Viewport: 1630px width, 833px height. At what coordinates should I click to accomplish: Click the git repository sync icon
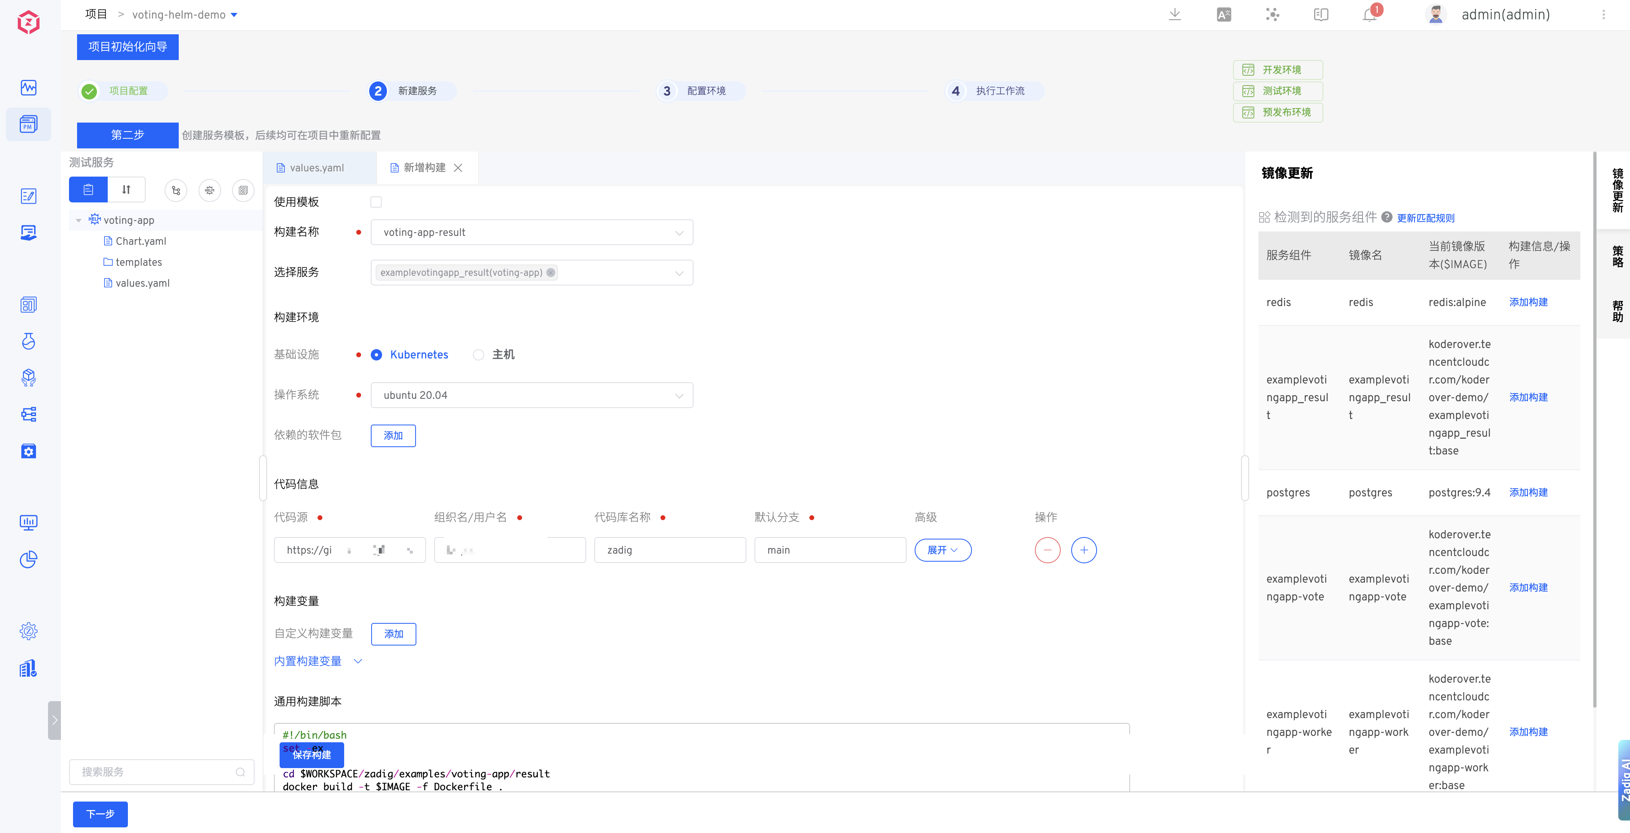coord(176,190)
